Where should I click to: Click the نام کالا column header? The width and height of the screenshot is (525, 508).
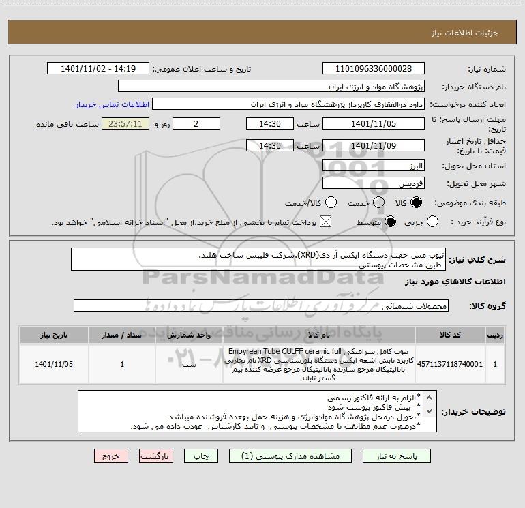(319, 335)
